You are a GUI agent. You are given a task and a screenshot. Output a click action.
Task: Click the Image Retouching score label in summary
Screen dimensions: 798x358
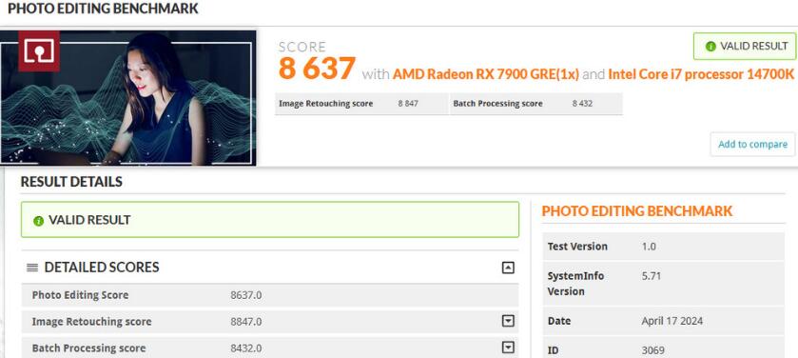click(325, 104)
